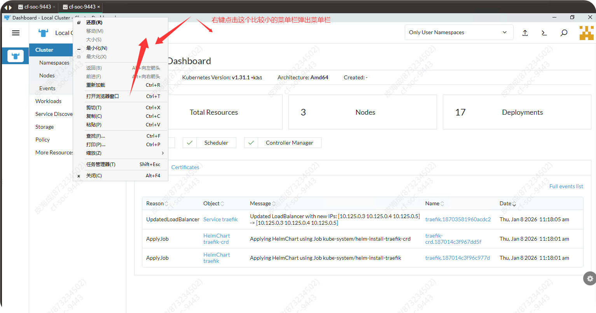Click the Scheduler status badge
This screenshot has height=313, width=596.
pyautogui.click(x=210, y=143)
